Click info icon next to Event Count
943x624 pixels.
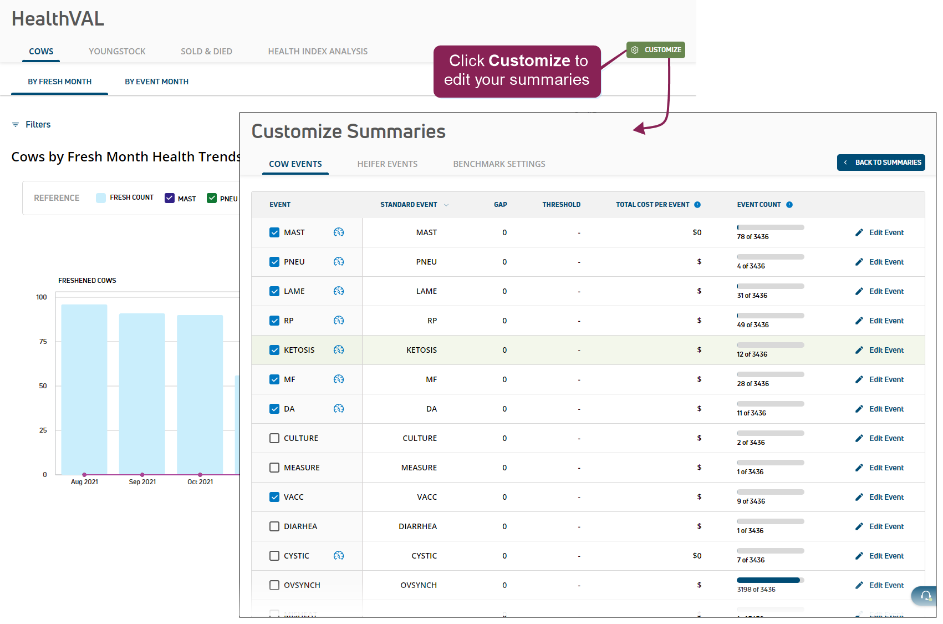click(x=789, y=205)
